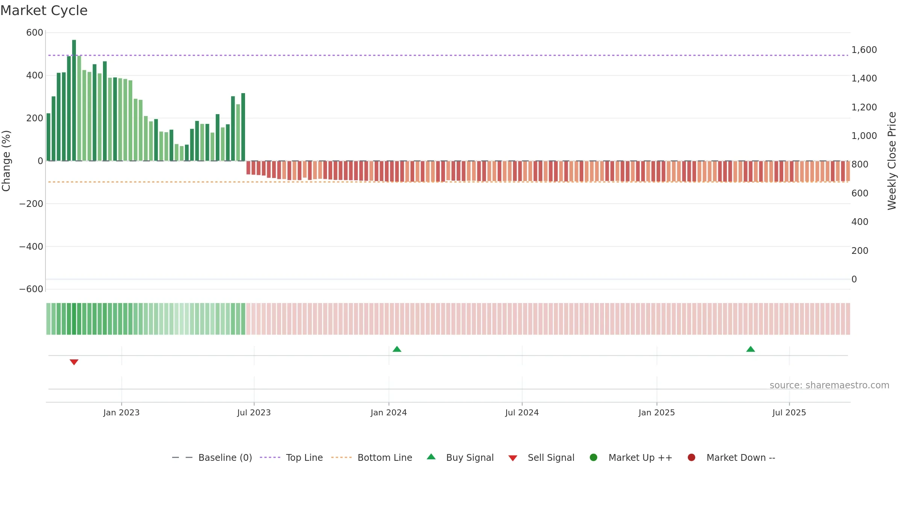The height and width of the screenshot is (507, 902).
Task: Click the dark red Market Down circle in legend
Action: [x=691, y=457]
